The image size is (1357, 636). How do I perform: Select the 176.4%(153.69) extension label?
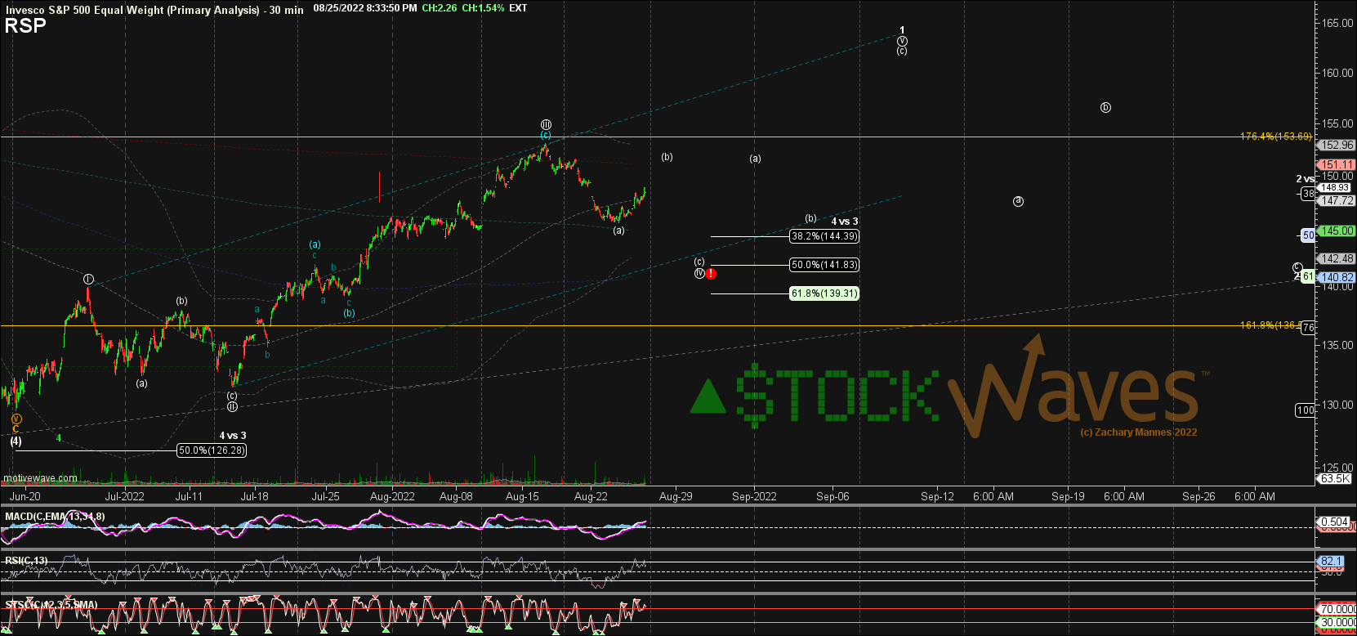[x=1275, y=137]
